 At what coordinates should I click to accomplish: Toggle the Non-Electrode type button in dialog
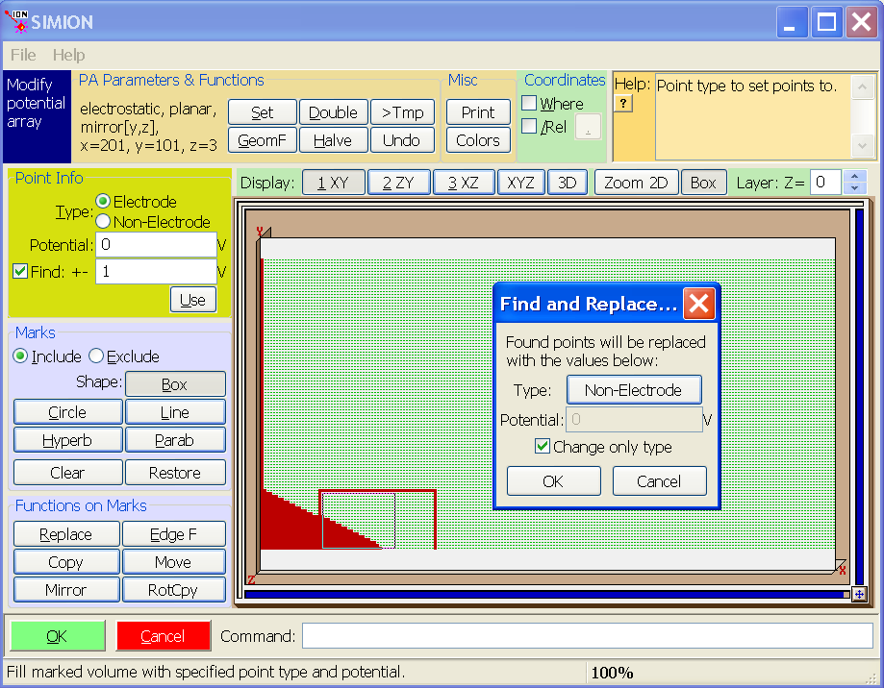click(634, 389)
